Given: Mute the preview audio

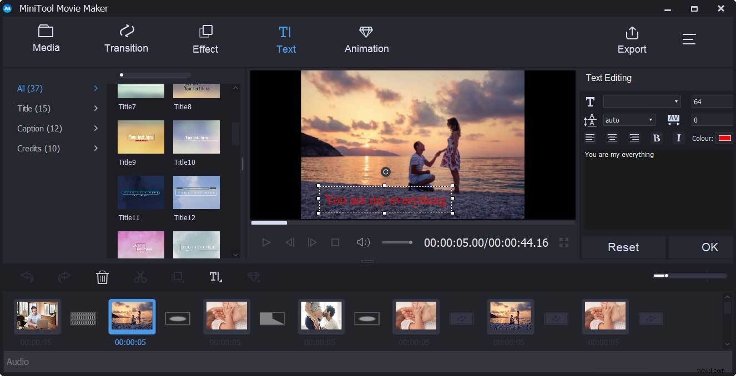Looking at the screenshot, I should pyautogui.click(x=363, y=242).
